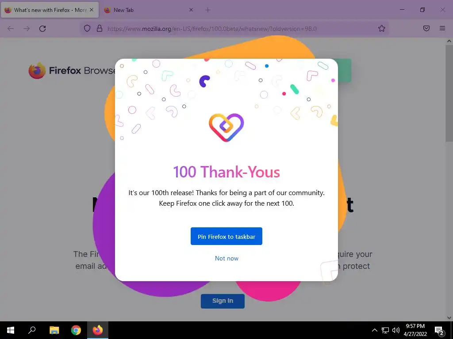
Task: Select the What's new with Firefox tab
Action: 50,10
